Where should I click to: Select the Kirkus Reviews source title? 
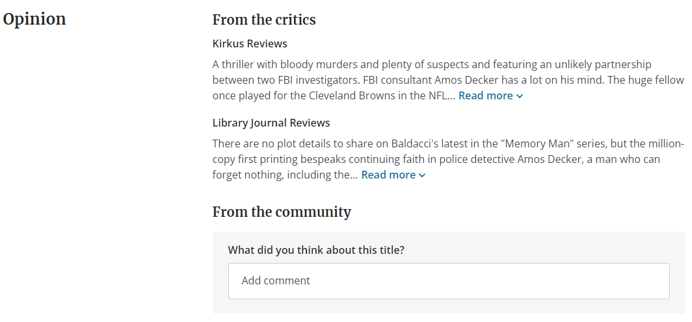pos(250,43)
